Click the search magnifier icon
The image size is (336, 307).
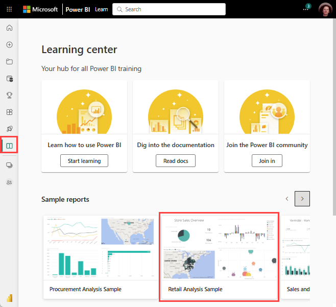click(119, 9)
